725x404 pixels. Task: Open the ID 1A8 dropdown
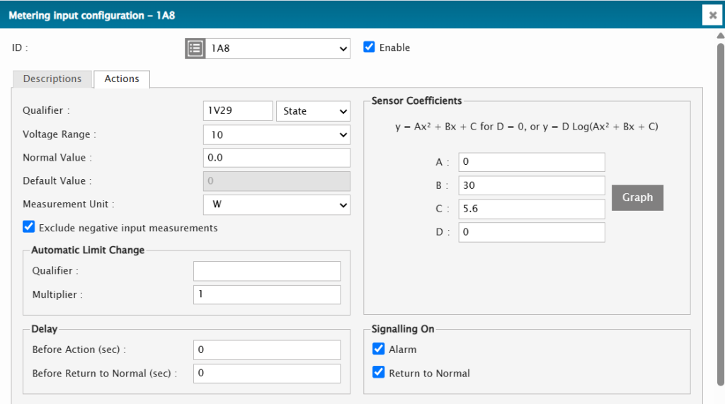(278, 49)
